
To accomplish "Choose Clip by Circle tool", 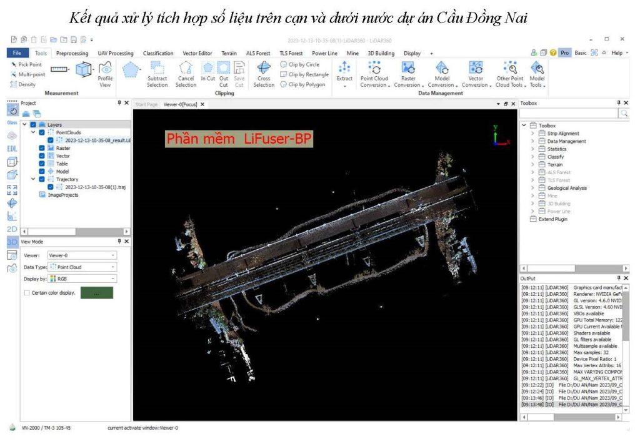I will pos(303,64).
